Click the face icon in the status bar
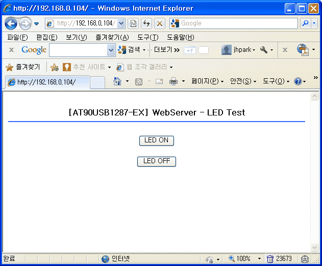Image resolution: width=322 pixels, height=266 pixels. 305,259
